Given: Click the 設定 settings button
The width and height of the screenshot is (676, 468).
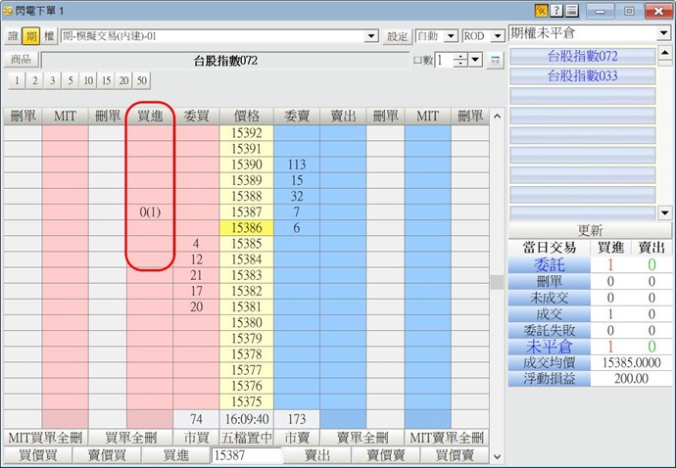Looking at the screenshot, I should click(x=397, y=36).
